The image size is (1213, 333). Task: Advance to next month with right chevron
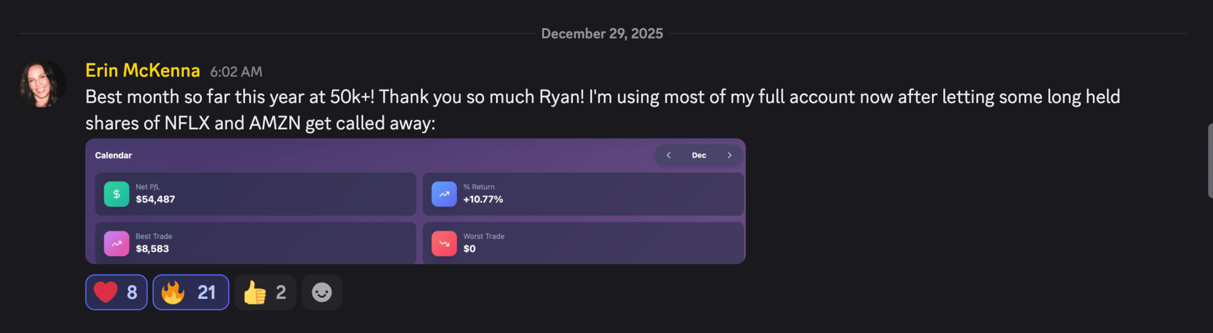(730, 155)
